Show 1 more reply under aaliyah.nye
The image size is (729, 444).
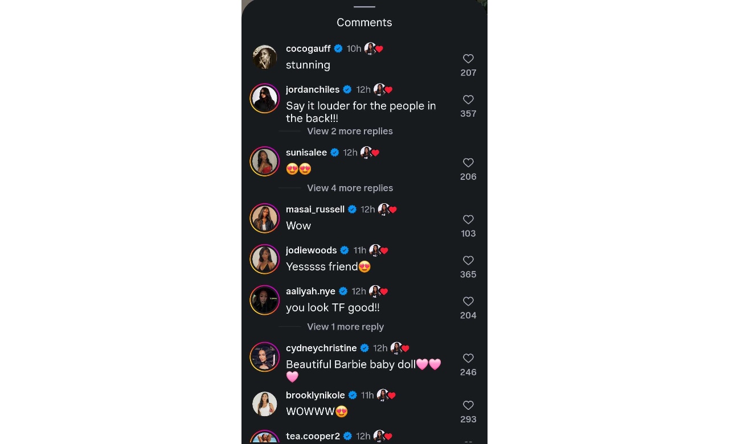345,327
